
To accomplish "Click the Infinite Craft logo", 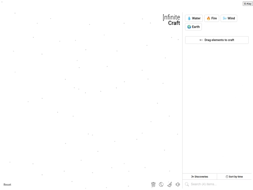I will coord(171,20).
